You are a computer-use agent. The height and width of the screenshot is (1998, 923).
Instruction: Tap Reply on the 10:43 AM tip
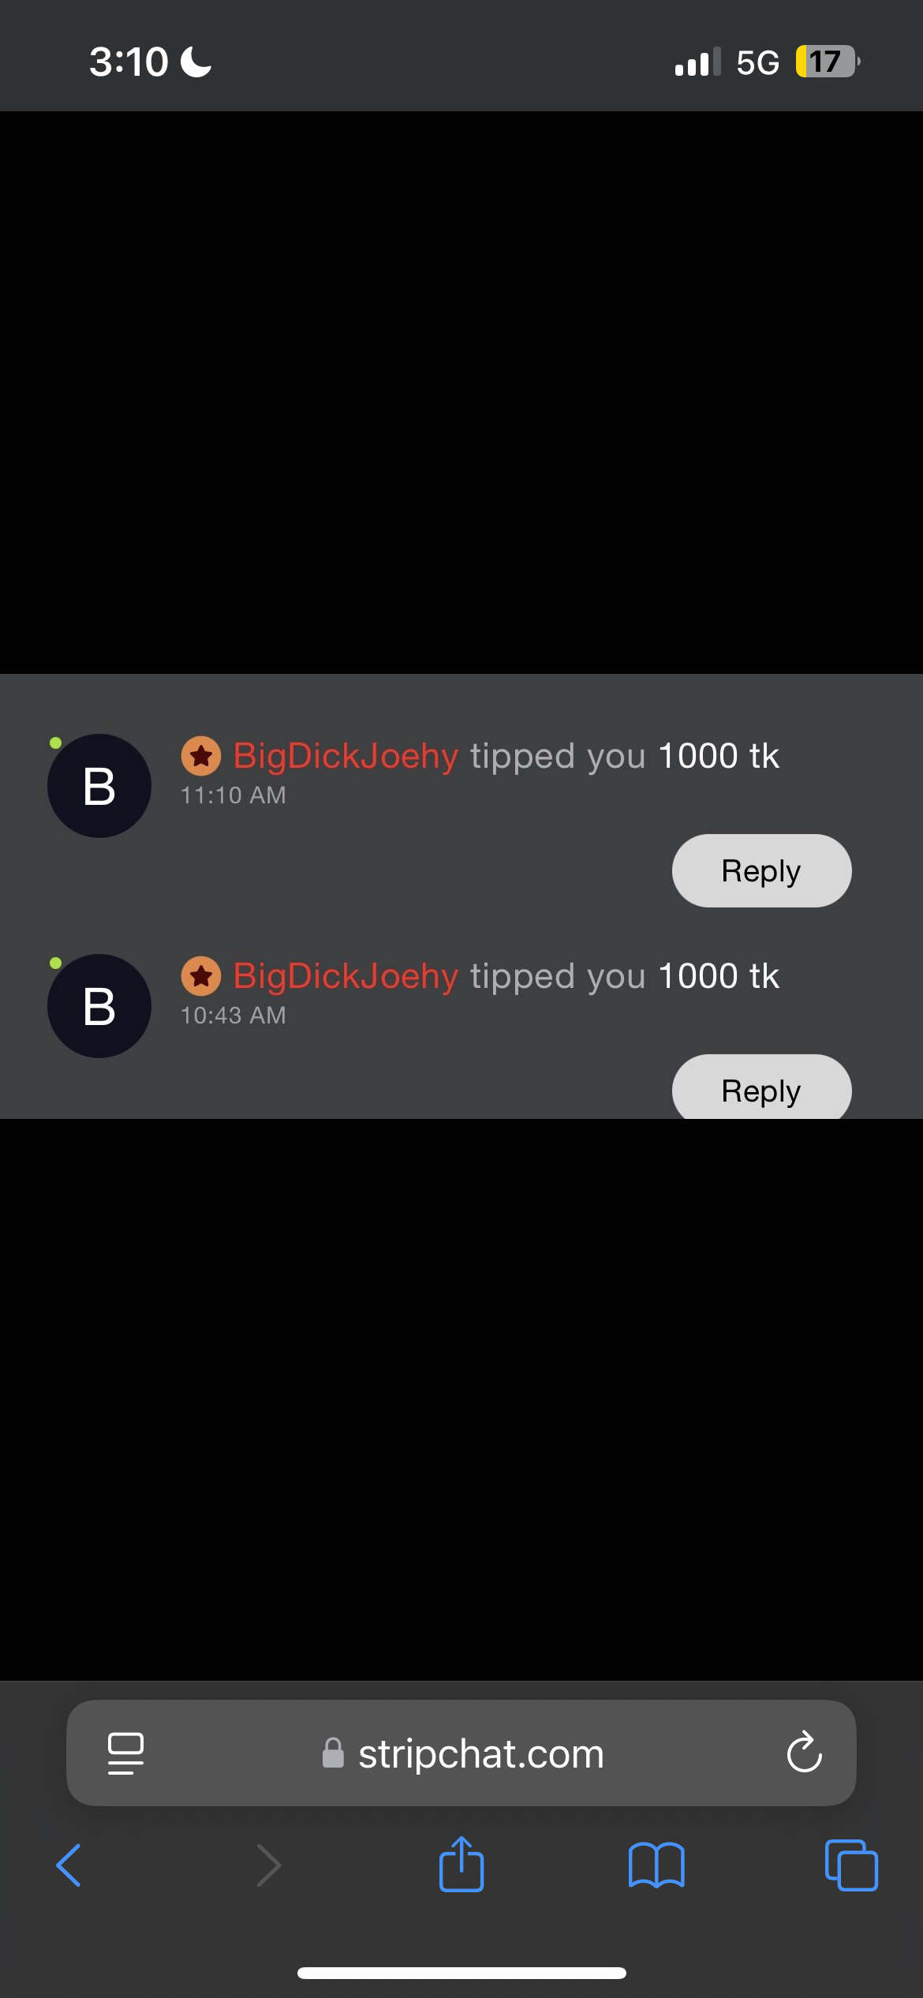click(x=761, y=1087)
